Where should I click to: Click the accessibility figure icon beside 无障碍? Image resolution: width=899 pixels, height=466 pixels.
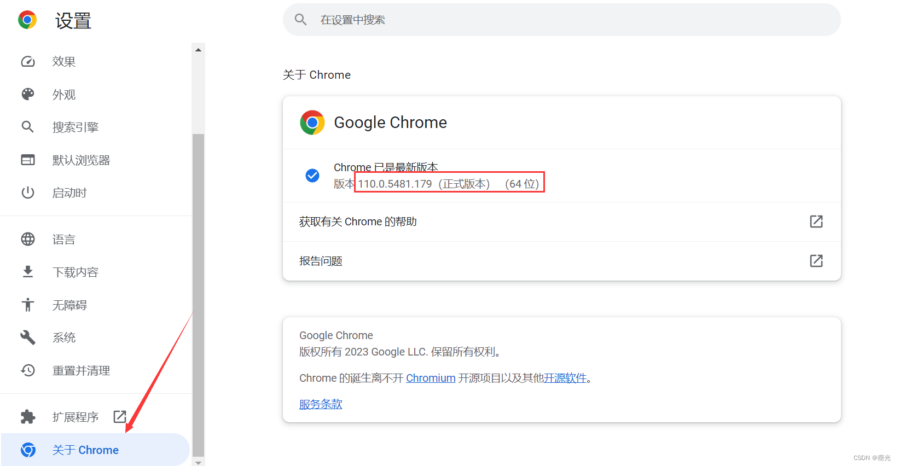point(28,305)
